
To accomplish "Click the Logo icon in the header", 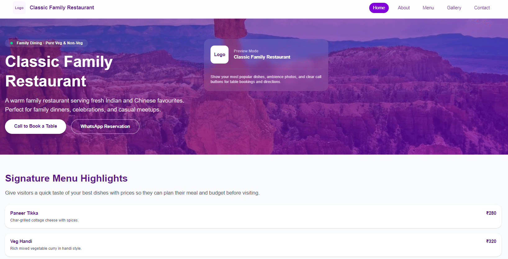I will 19,8.
